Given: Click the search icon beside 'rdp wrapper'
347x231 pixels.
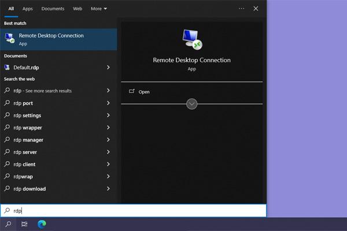Looking at the screenshot, I should click(7, 127).
